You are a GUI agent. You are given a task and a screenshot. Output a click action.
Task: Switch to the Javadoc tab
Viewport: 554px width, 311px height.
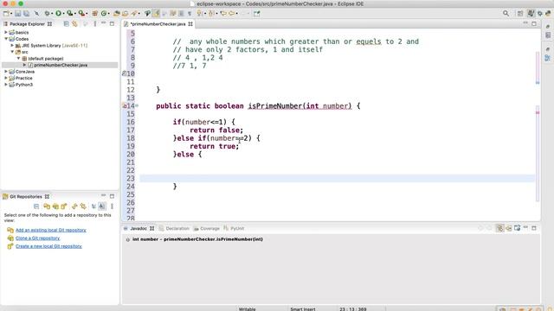click(138, 228)
